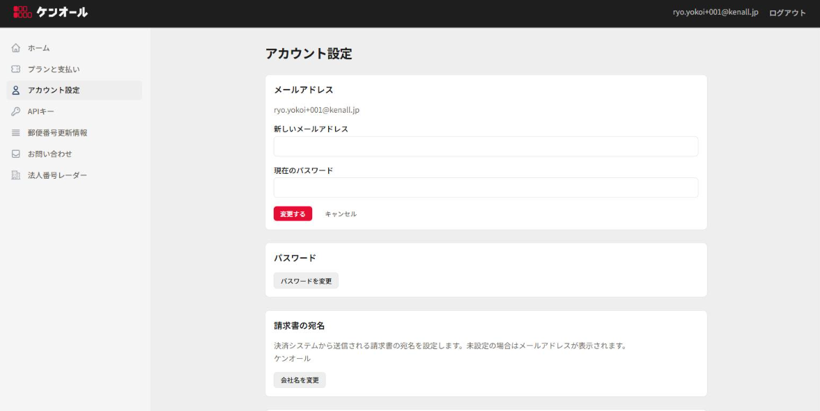Click the ticket icon beside プランと支払い
This screenshot has width=820, height=411.
[x=16, y=69]
